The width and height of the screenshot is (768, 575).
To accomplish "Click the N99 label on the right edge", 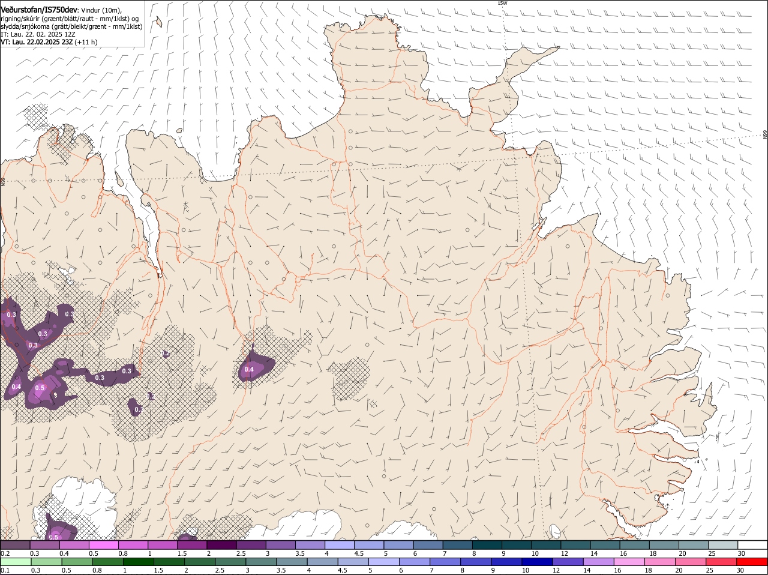I will point(765,134).
